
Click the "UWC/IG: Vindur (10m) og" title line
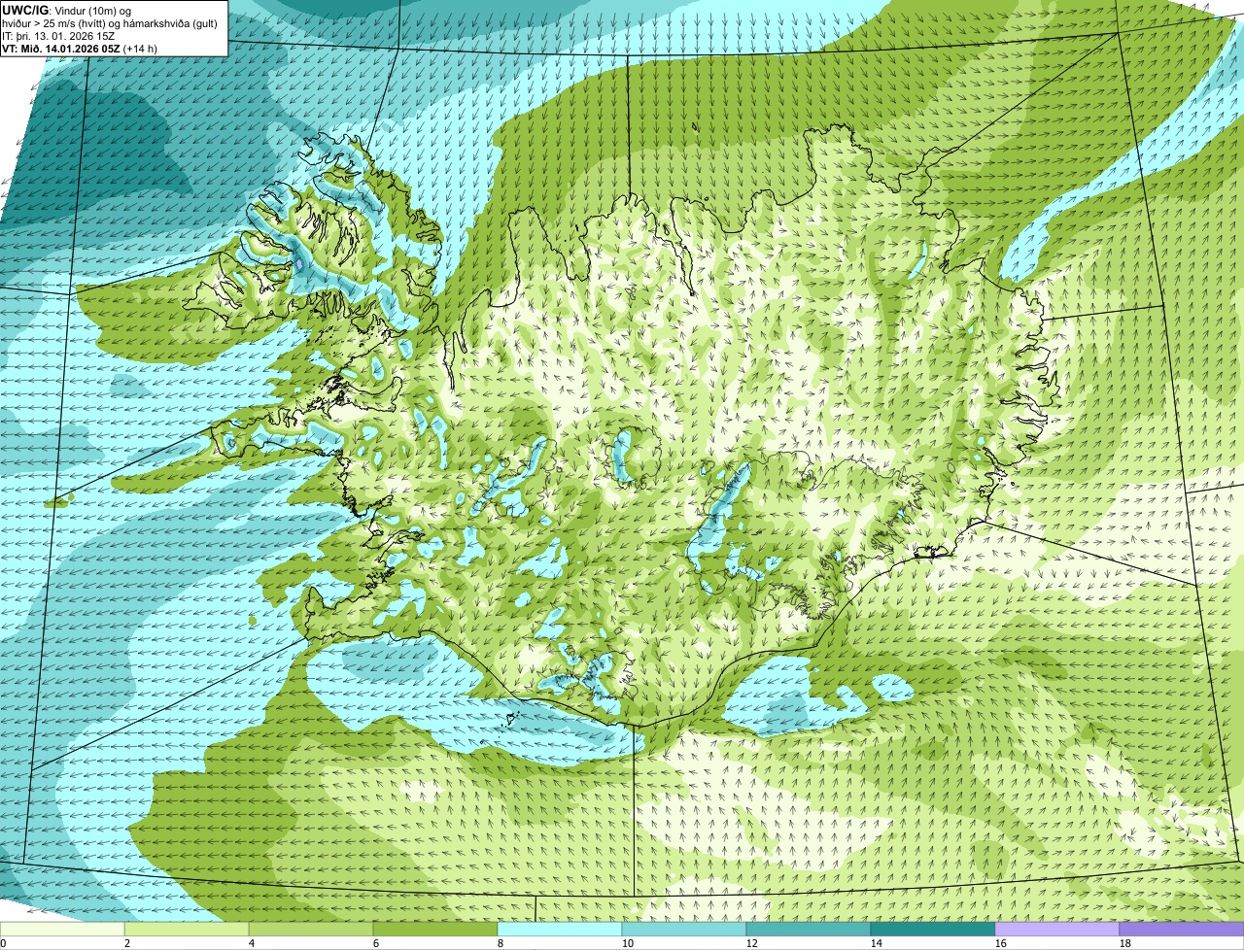click(x=67, y=10)
